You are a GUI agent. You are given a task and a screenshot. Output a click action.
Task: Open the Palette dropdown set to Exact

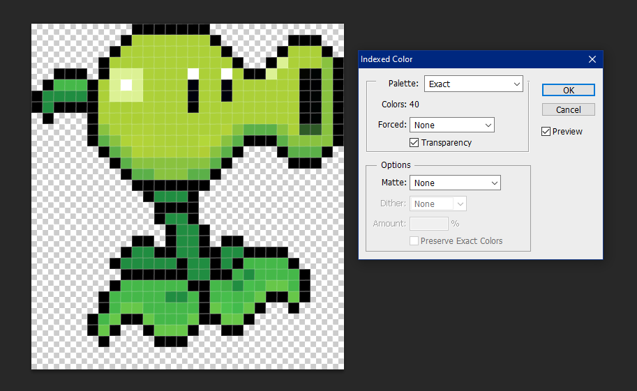(x=473, y=84)
